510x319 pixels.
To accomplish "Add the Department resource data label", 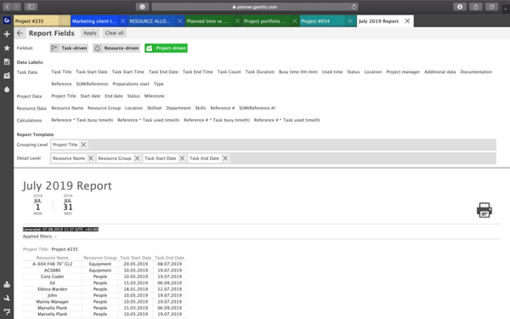I will click(x=178, y=108).
